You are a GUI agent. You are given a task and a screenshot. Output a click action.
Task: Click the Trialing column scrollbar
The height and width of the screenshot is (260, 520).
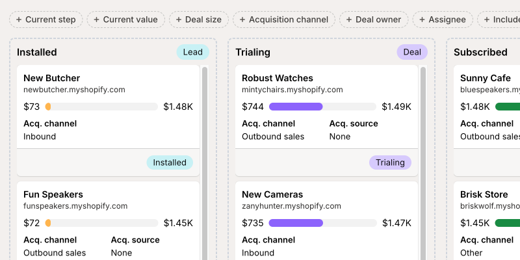click(423, 164)
